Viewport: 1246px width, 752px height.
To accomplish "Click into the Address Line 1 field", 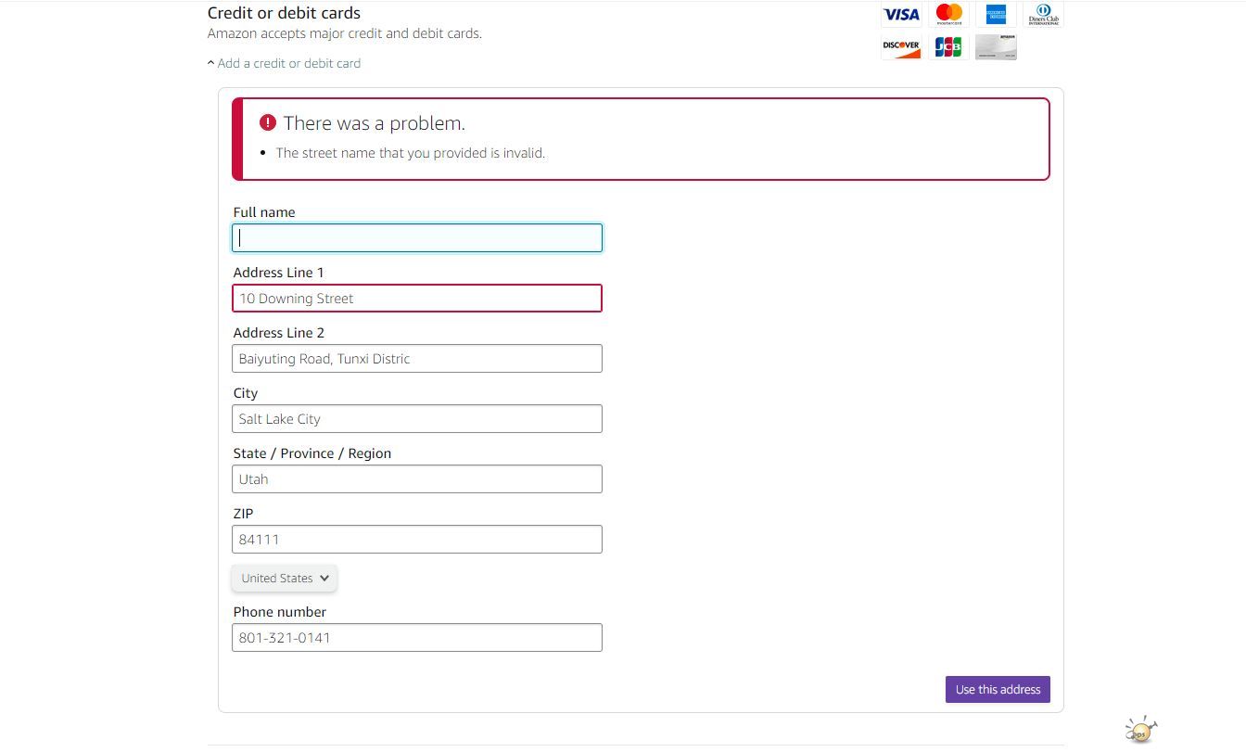I will click(x=417, y=299).
